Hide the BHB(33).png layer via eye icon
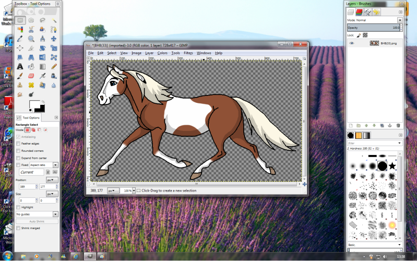 pyautogui.click(x=352, y=43)
